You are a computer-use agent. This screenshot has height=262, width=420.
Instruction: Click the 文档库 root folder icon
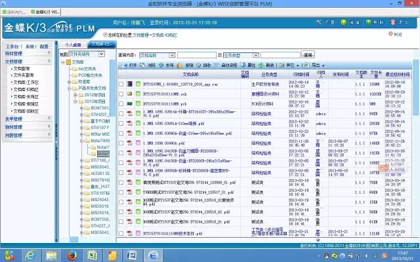(x=68, y=62)
